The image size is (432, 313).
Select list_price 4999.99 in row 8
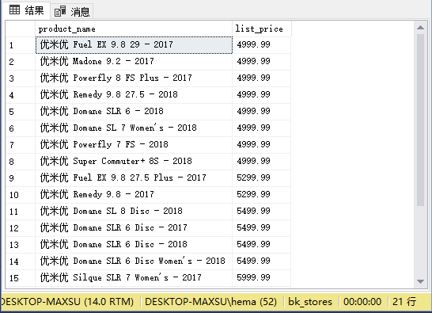(261, 161)
